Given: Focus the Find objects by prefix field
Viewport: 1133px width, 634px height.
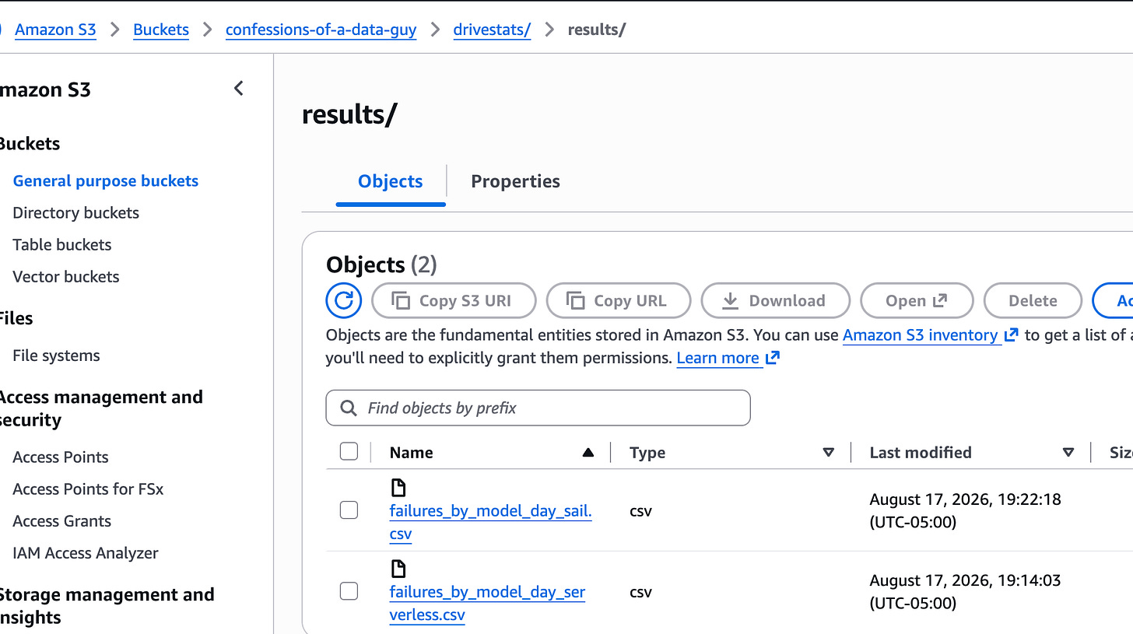Looking at the screenshot, I should click(538, 408).
